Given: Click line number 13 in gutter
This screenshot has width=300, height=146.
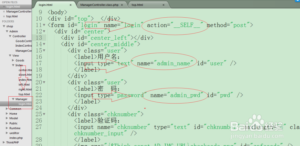Looking at the screenshot, I should click(39, 38).
